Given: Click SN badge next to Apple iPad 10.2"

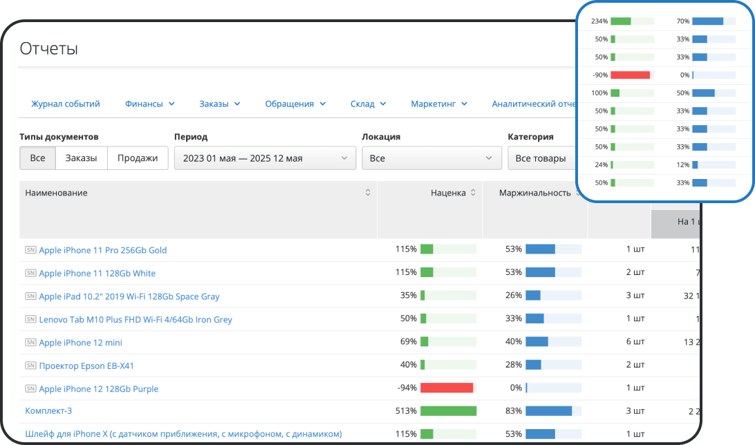Looking at the screenshot, I should pyautogui.click(x=30, y=296).
